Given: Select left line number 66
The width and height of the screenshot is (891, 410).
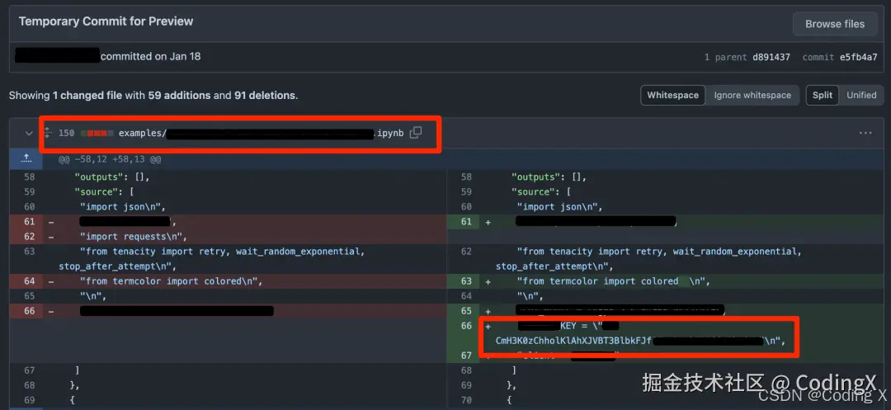Looking at the screenshot, I should coord(30,311).
